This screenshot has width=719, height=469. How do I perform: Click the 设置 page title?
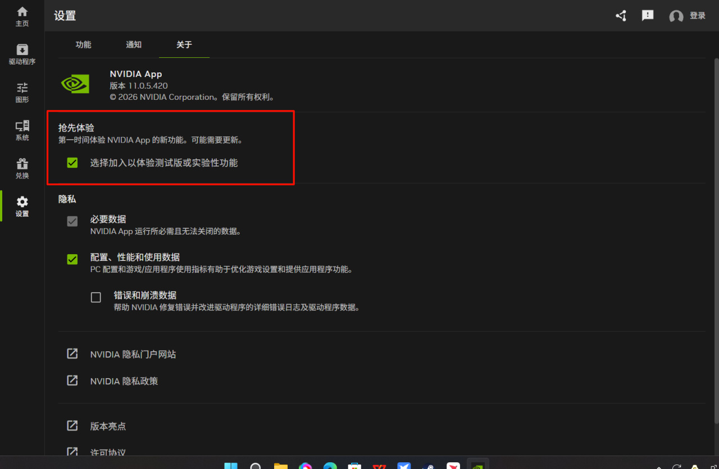point(65,16)
